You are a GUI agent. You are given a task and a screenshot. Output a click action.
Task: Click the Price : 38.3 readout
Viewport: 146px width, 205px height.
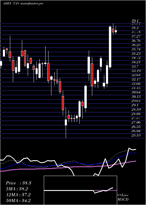point(18,183)
